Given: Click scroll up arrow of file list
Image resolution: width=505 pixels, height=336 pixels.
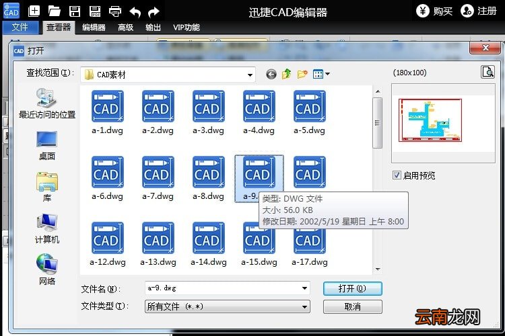Looking at the screenshot, I should [x=378, y=91].
